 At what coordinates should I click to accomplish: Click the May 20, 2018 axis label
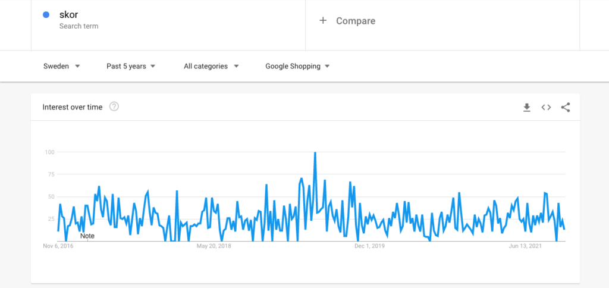click(x=214, y=246)
